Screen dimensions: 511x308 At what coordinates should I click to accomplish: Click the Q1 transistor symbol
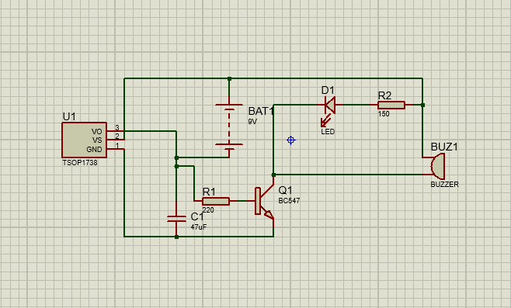tap(265, 201)
